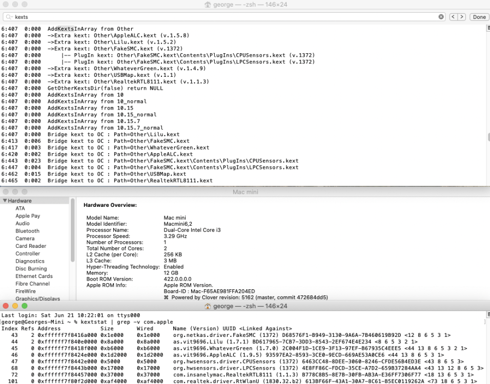Click the Powered by Clover revision line
The image size is (490, 384).
click(246, 297)
